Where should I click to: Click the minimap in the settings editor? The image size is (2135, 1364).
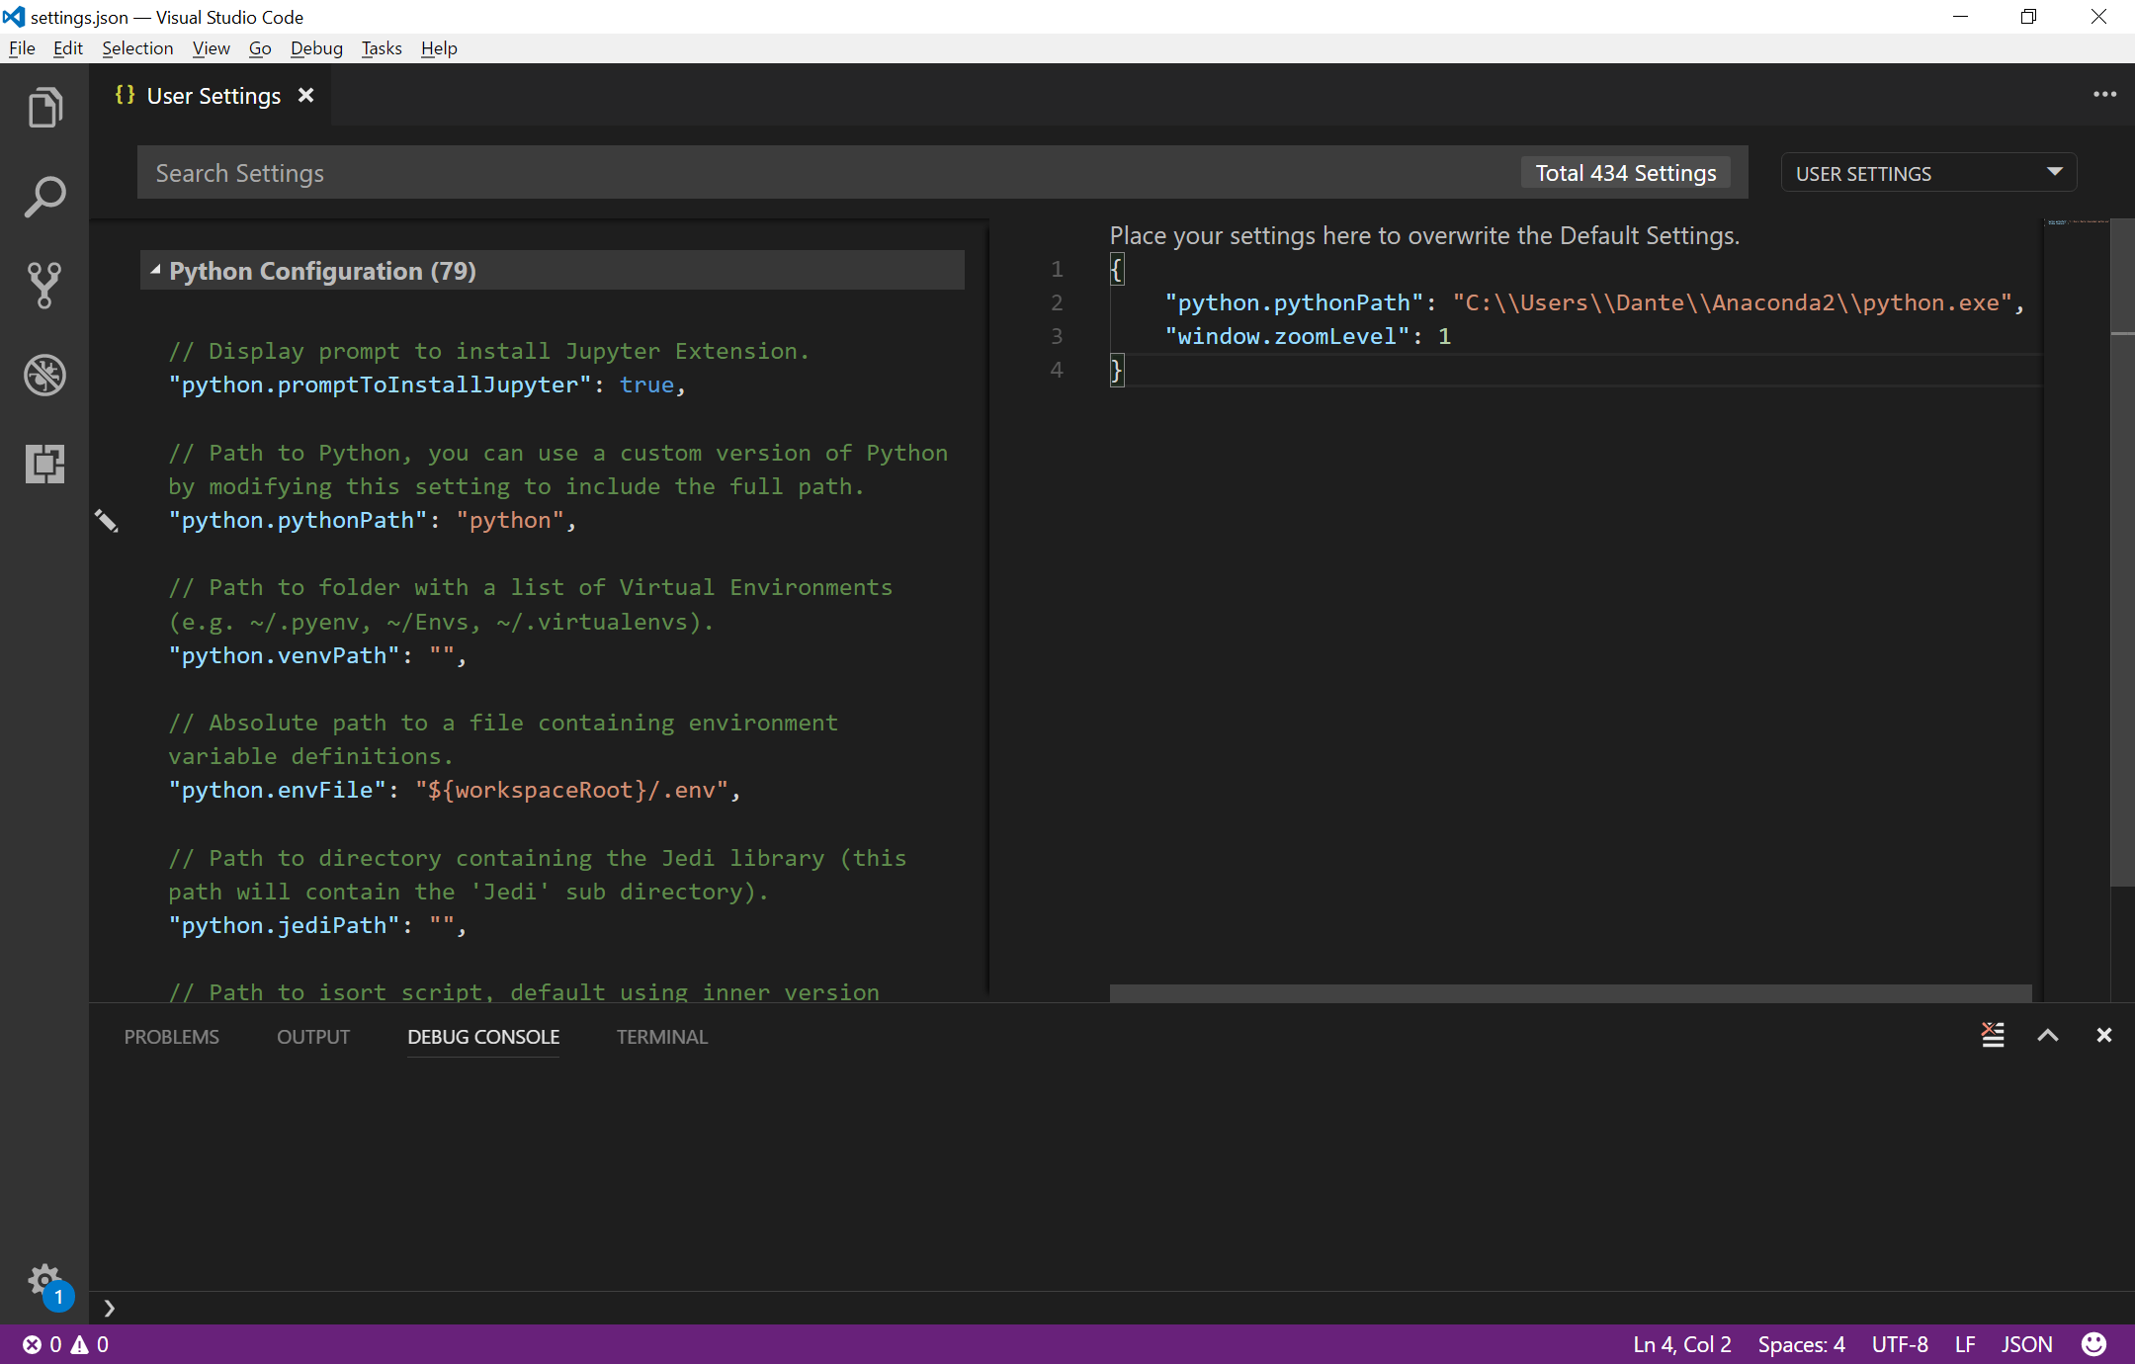coord(2077,610)
